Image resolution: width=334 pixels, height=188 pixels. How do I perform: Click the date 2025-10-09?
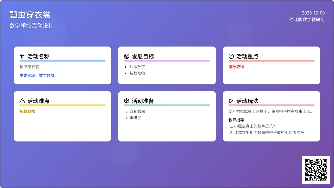pyautogui.click(x=313, y=13)
